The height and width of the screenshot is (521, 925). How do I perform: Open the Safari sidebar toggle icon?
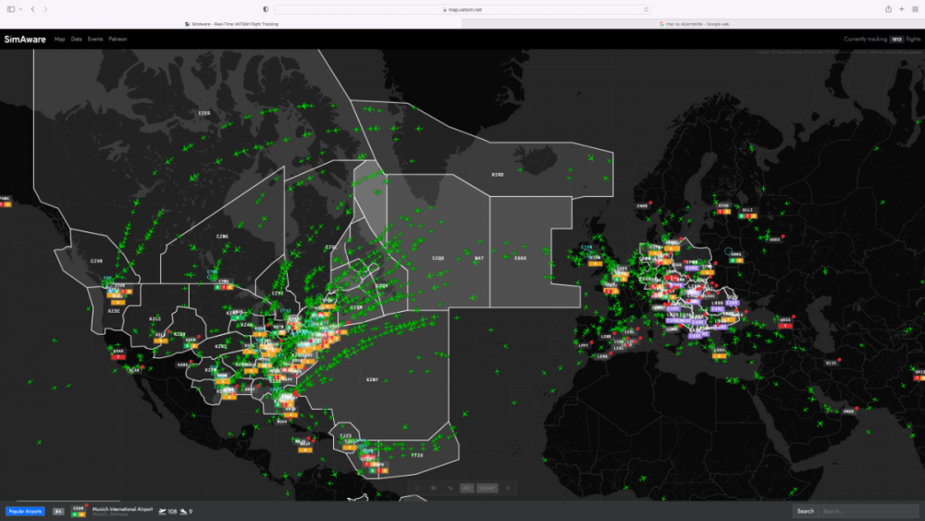(x=11, y=9)
